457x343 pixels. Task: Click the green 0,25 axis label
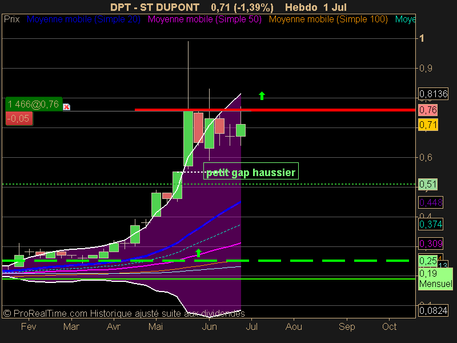tap(428, 261)
